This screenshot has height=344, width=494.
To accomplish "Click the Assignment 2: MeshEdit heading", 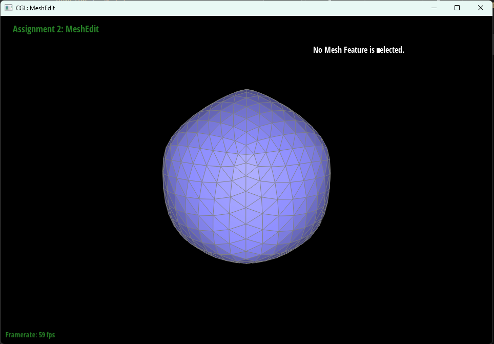I will (x=56, y=29).
